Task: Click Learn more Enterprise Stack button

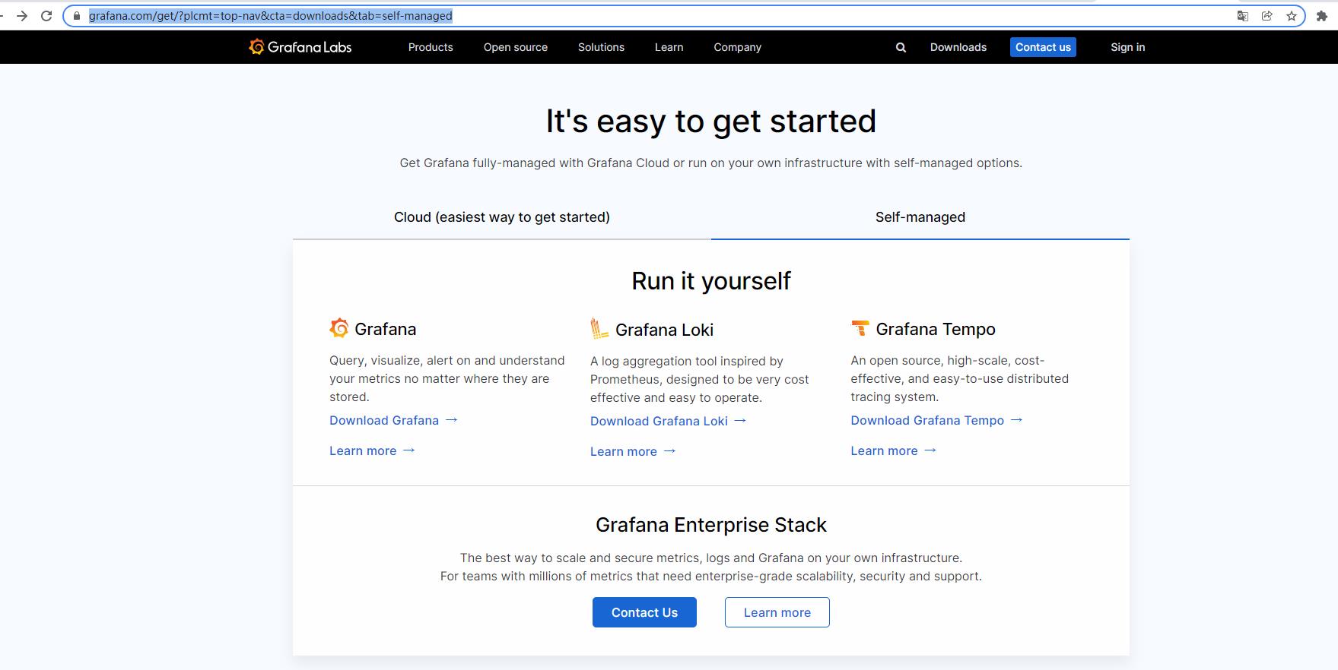Action: pos(777,612)
